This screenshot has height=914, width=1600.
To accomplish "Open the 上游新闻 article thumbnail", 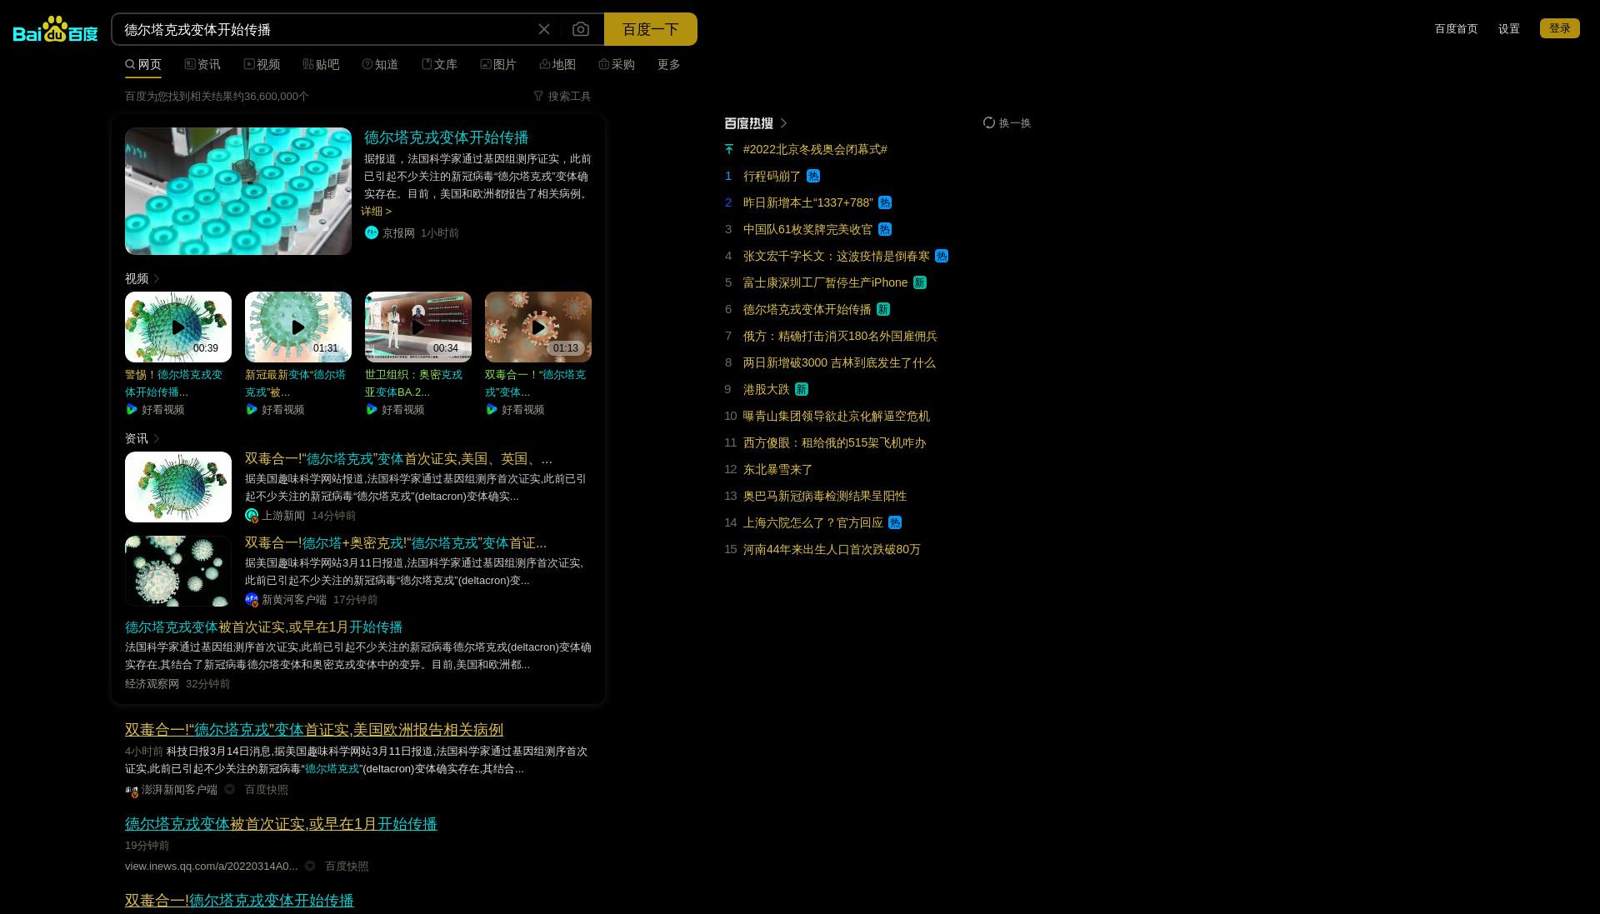I will click(x=178, y=487).
